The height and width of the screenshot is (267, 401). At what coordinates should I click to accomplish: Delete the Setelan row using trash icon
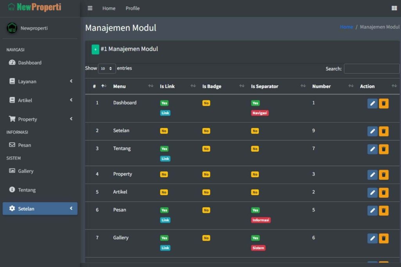coord(384,131)
